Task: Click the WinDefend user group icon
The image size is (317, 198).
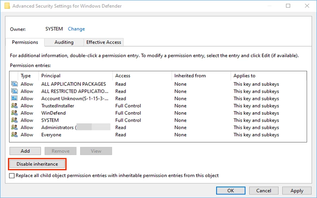Action: pos(14,113)
